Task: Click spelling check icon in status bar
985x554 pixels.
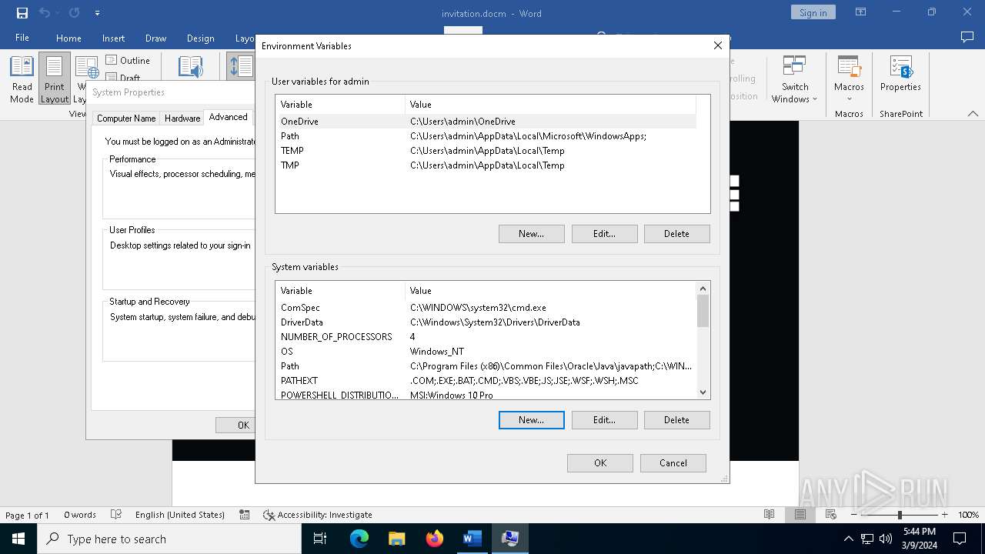Action: pyautogui.click(x=116, y=515)
